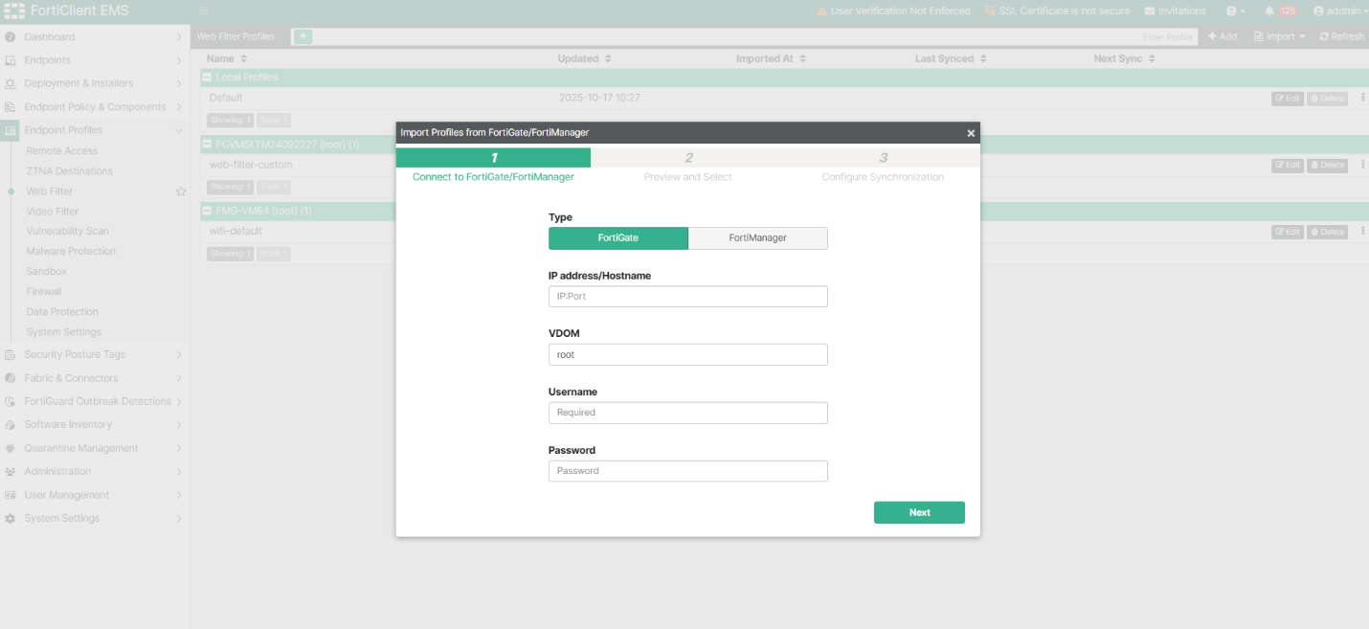Image resolution: width=1369 pixels, height=629 pixels.
Task: Click the Software Inventory icon
Action: click(10, 425)
